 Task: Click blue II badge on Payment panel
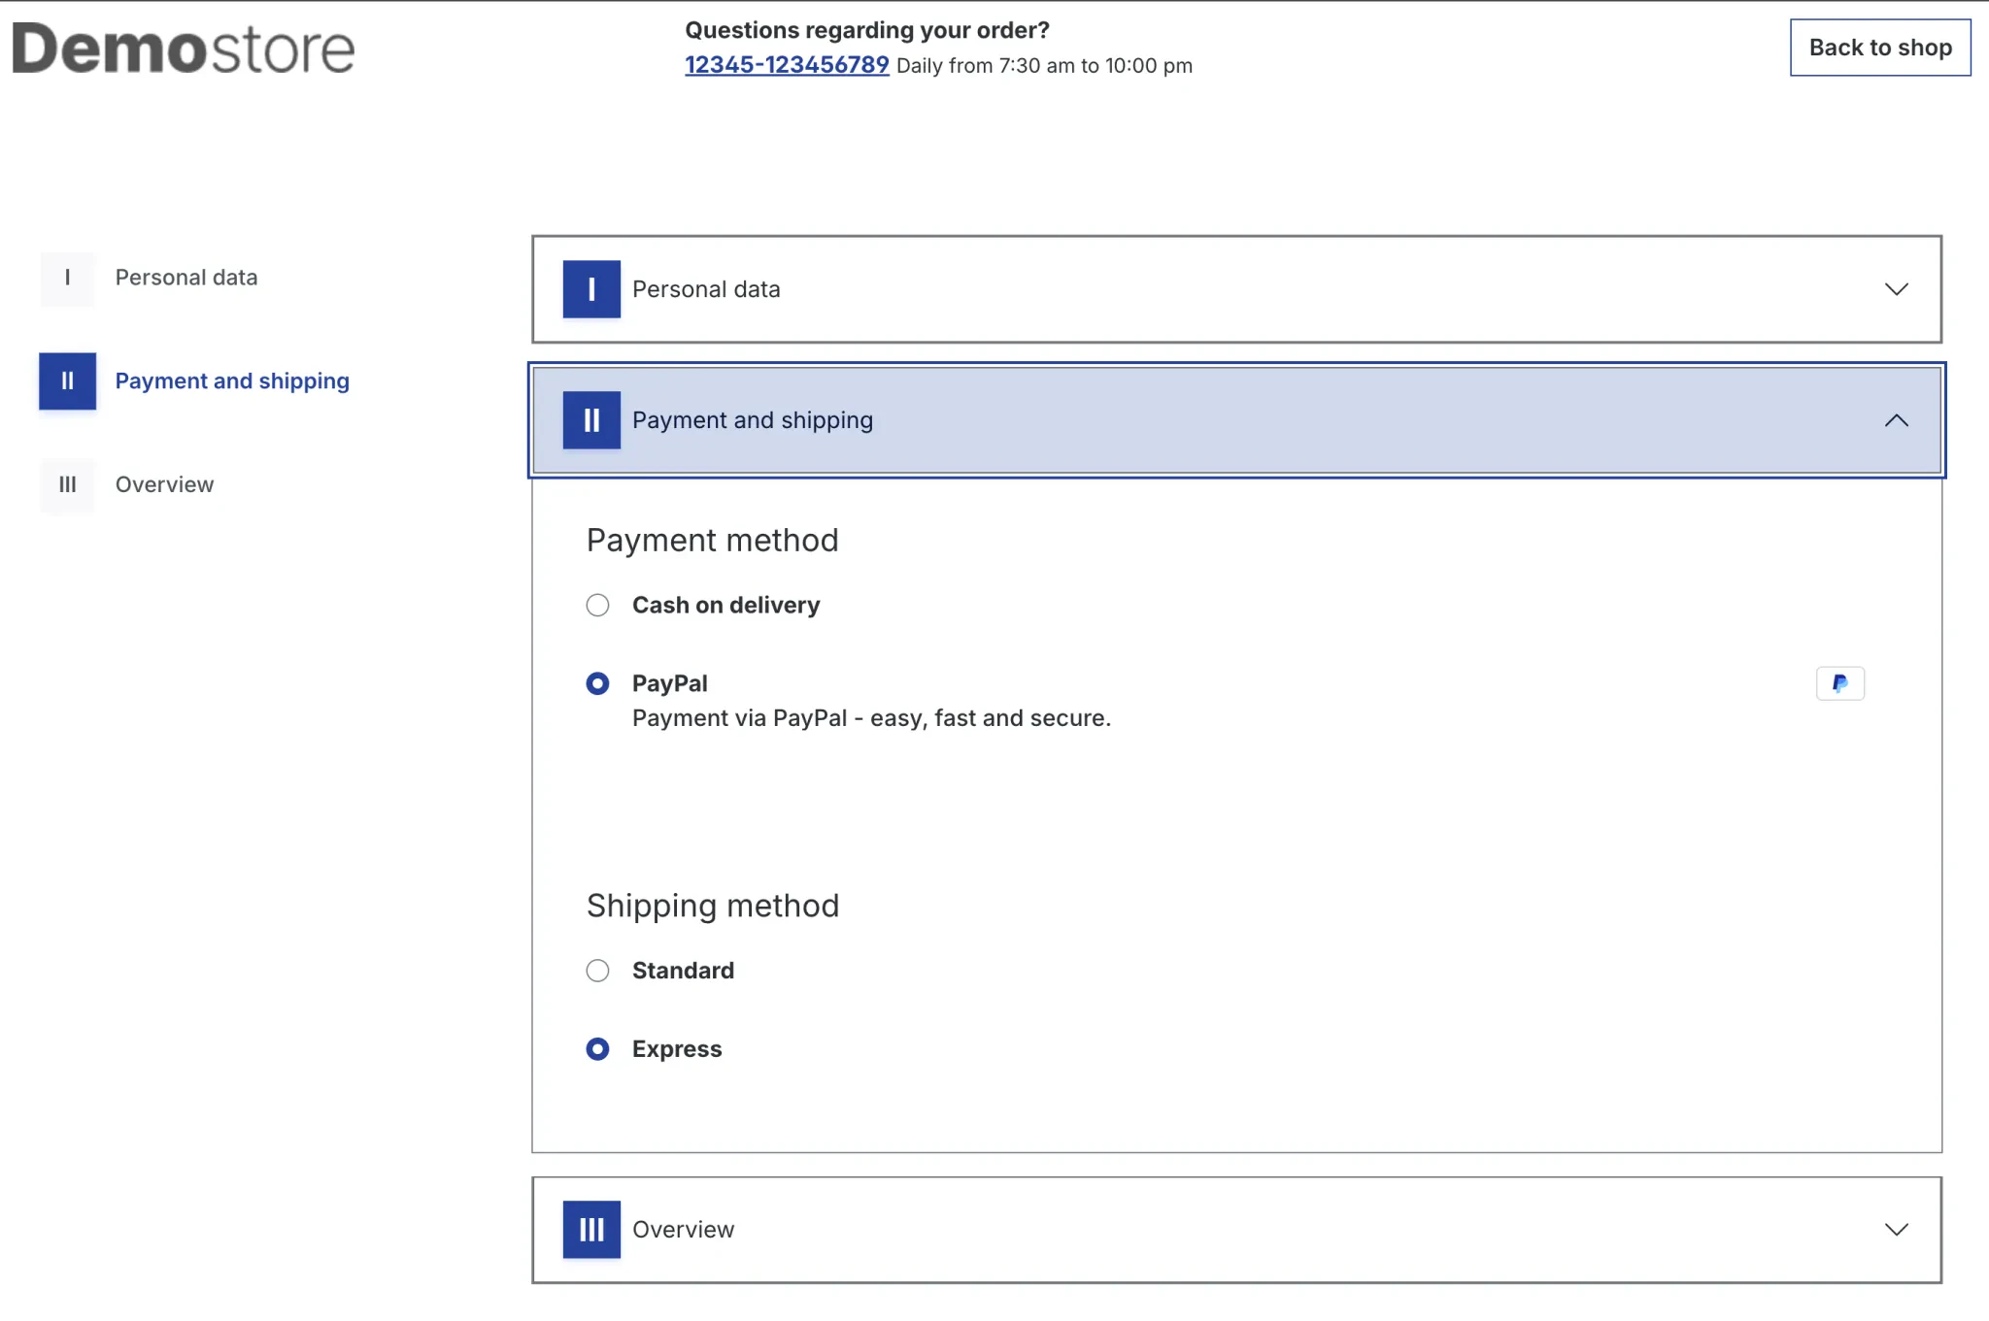[590, 420]
